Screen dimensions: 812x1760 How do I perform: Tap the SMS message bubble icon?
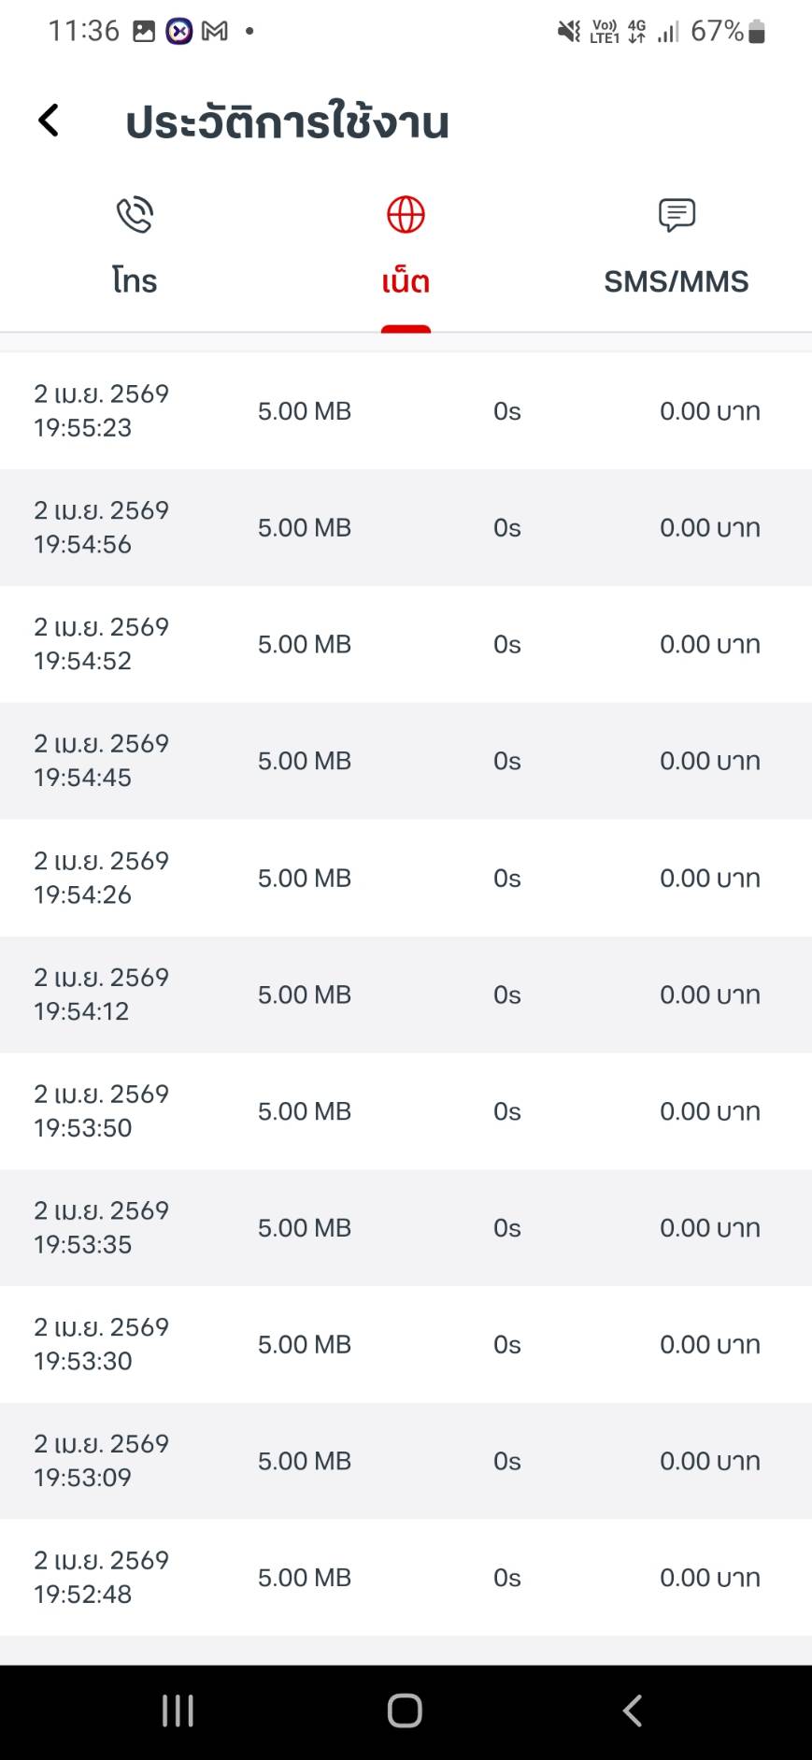click(x=677, y=215)
